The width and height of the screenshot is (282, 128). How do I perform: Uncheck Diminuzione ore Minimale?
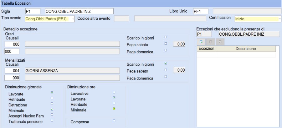pos(114,109)
